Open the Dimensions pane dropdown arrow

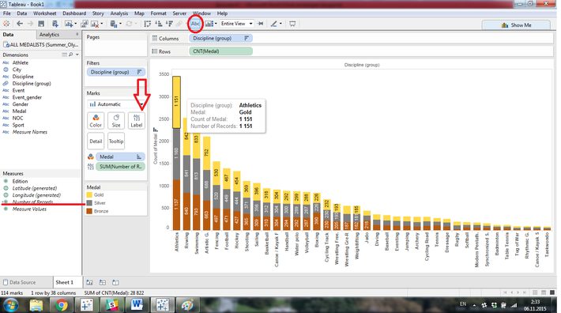77,55
